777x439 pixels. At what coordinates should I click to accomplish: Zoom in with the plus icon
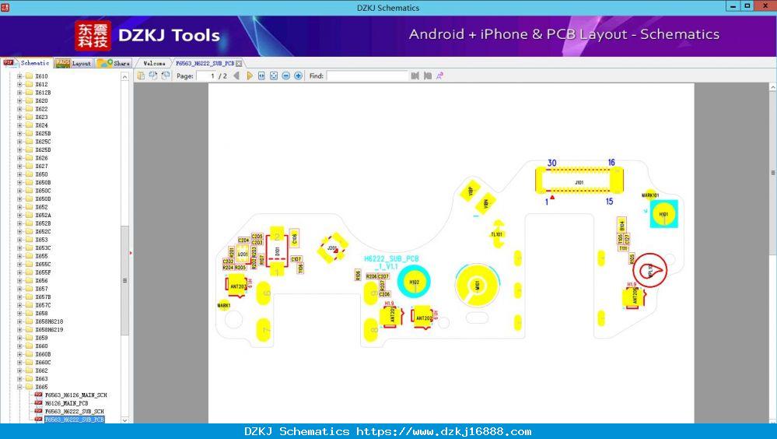tap(299, 76)
